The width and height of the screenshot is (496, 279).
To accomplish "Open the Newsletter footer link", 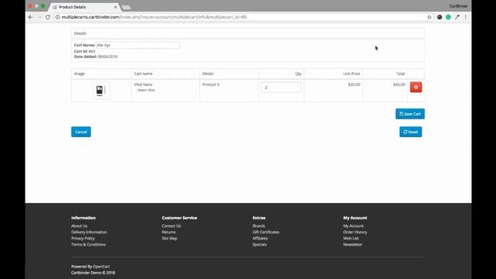I will (353, 245).
